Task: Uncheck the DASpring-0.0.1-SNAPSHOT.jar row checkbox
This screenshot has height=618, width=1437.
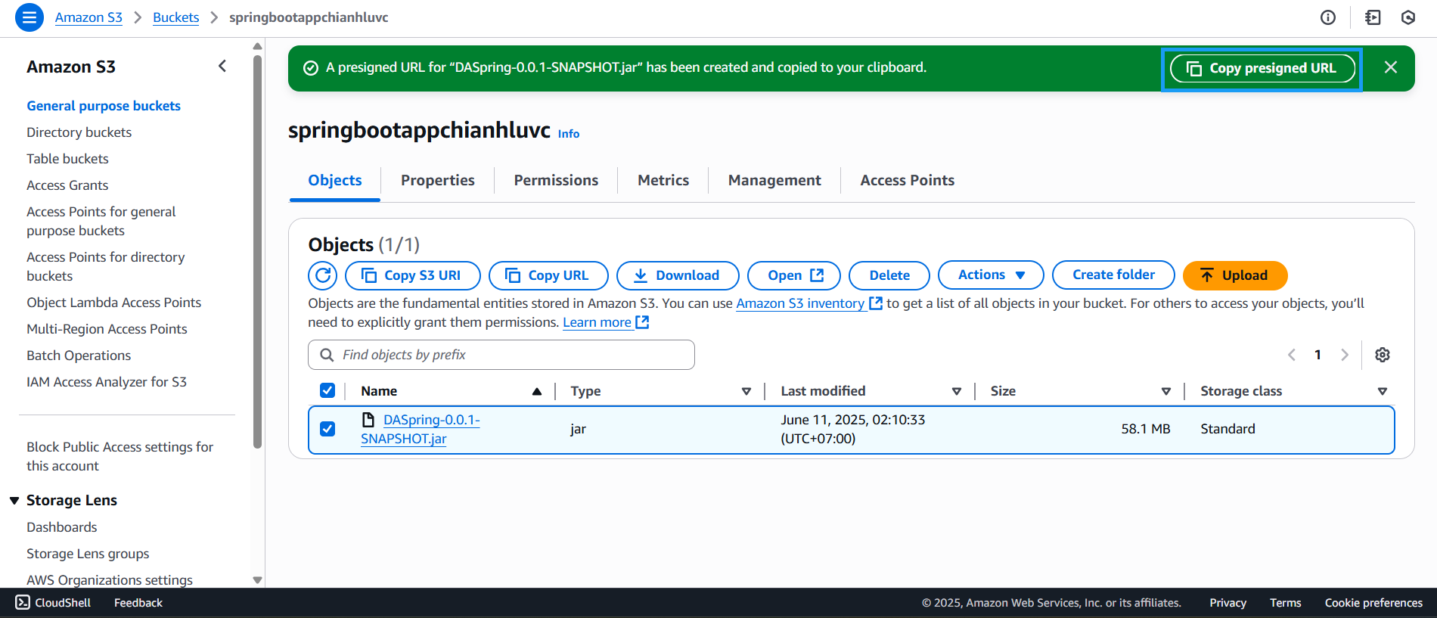Action: point(327,429)
